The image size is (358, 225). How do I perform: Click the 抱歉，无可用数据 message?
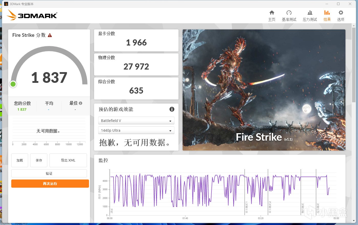pyautogui.click(x=135, y=142)
